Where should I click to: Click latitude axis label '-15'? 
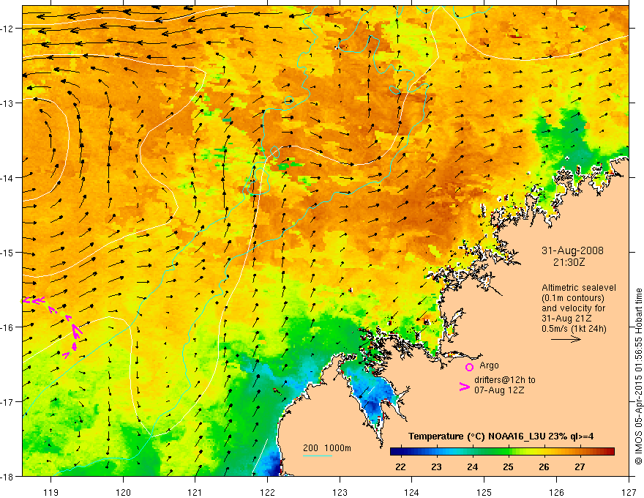(8, 252)
